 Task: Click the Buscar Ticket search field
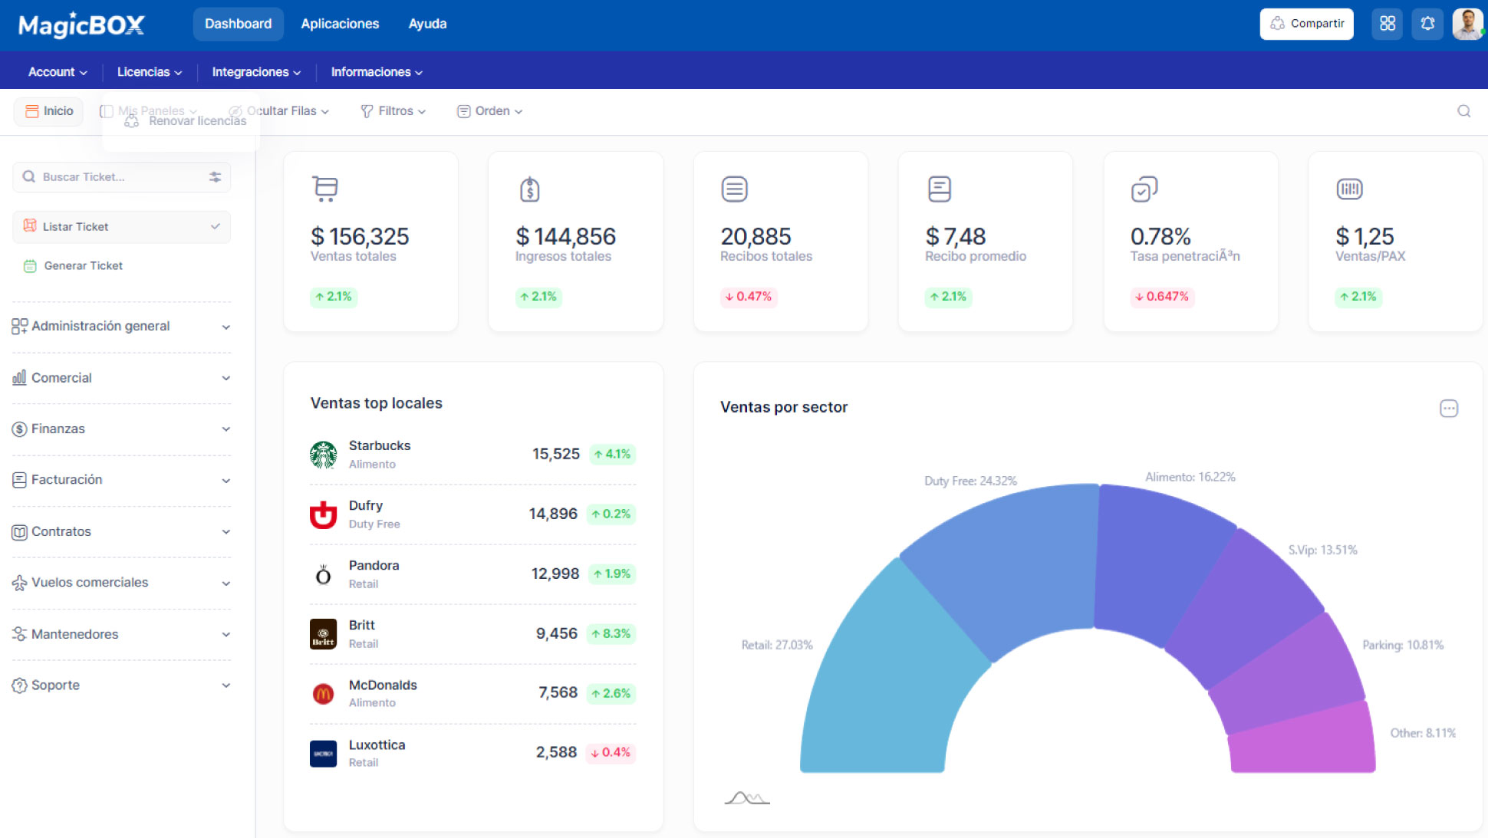(121, 177)
